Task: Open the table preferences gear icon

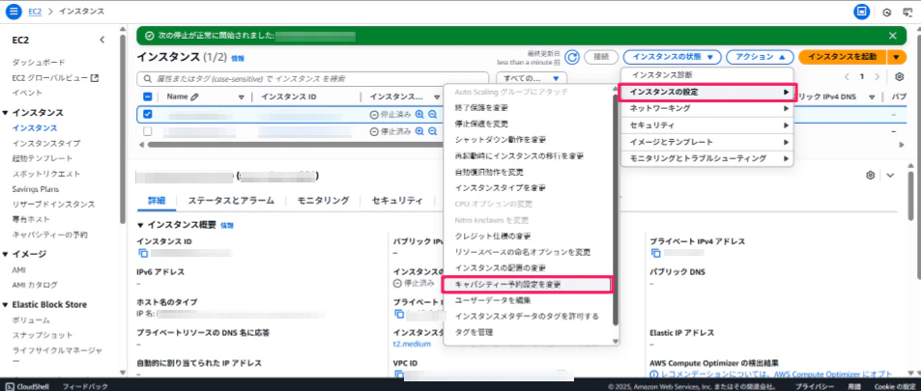Action: (x=900, y=77)
